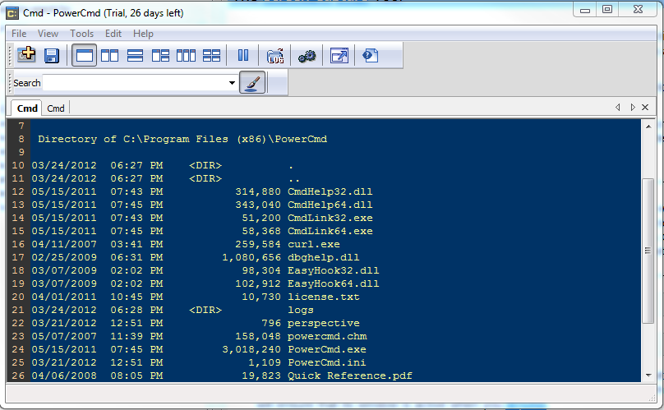Open the LOG files icon

(x=275, y=56)
